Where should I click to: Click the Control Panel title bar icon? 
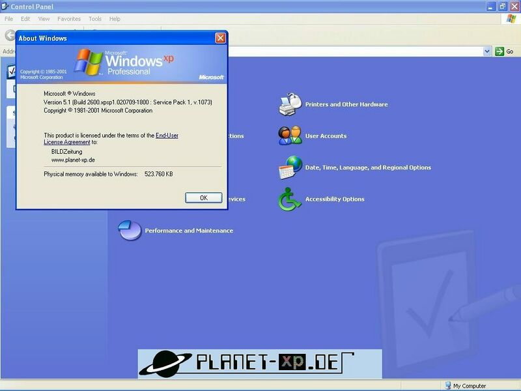point(5,6)
